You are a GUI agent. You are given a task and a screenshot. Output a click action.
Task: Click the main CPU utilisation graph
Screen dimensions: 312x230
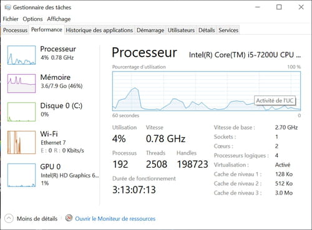point(207,91)
